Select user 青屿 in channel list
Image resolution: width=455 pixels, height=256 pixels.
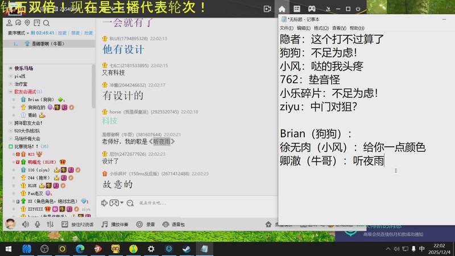coord(32,115)
